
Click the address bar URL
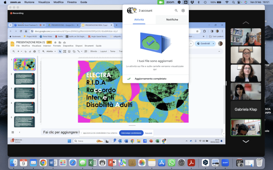[x=76, y=31]
